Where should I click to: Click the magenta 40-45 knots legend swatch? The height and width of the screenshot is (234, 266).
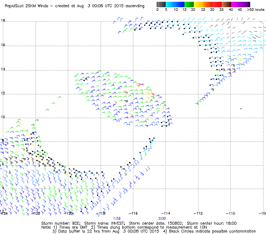tap(236, 4)
